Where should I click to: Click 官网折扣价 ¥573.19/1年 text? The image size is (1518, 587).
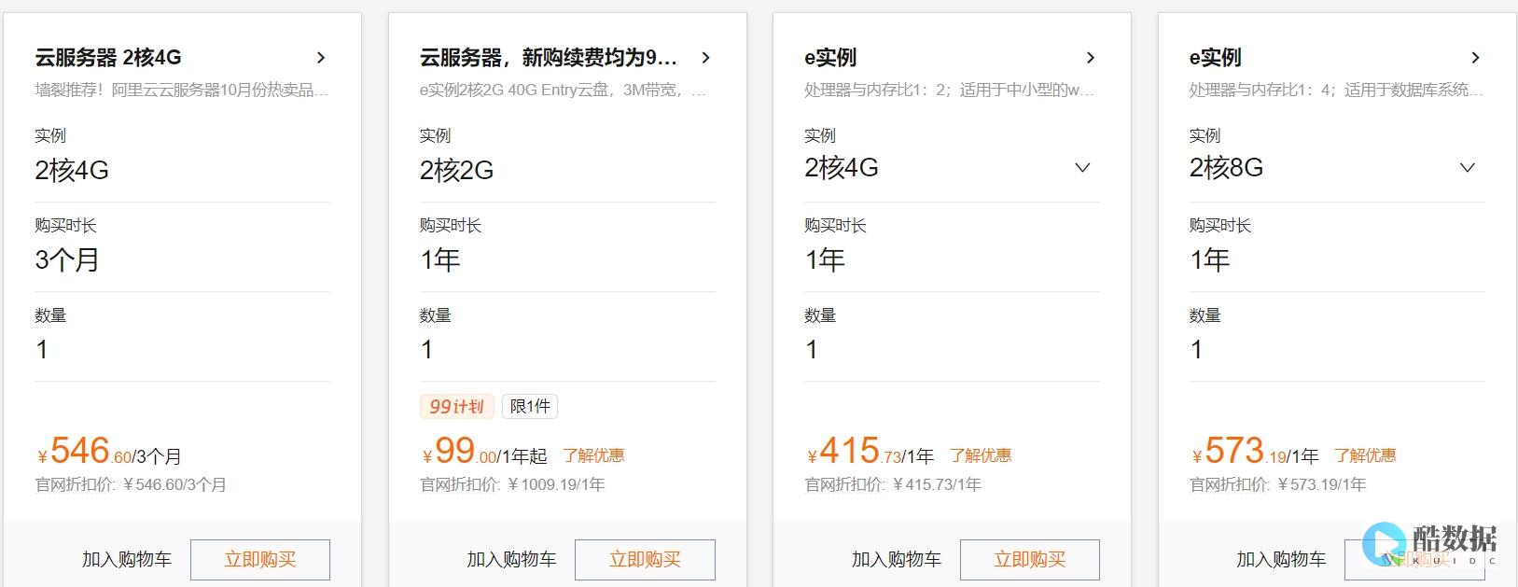(1278, 485)
